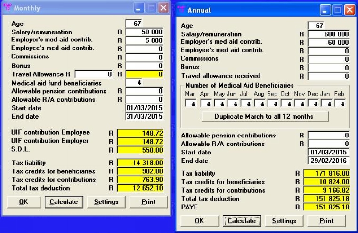358x233 pixels.
Task: Click the white Travel Allowance input in Monthly
Action: point(94,74)
